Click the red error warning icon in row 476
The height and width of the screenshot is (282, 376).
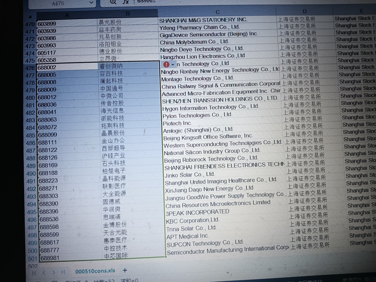pos(166,64)
